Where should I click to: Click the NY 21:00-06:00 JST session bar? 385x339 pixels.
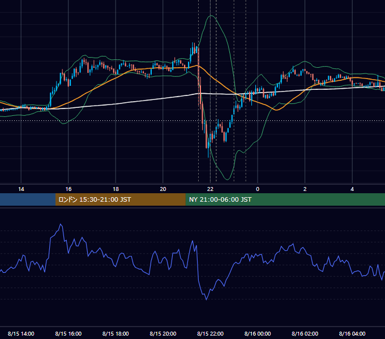(285, 199)
